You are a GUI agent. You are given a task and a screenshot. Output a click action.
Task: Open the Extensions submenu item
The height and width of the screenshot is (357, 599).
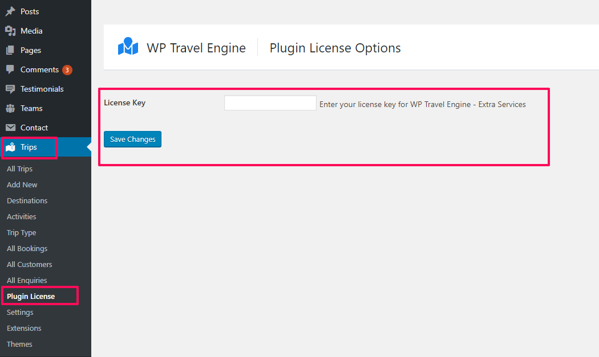click(24, 328)
